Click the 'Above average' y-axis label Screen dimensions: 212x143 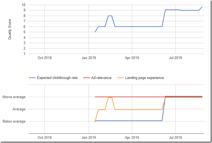pyautogui.click(x=14, y=97)
